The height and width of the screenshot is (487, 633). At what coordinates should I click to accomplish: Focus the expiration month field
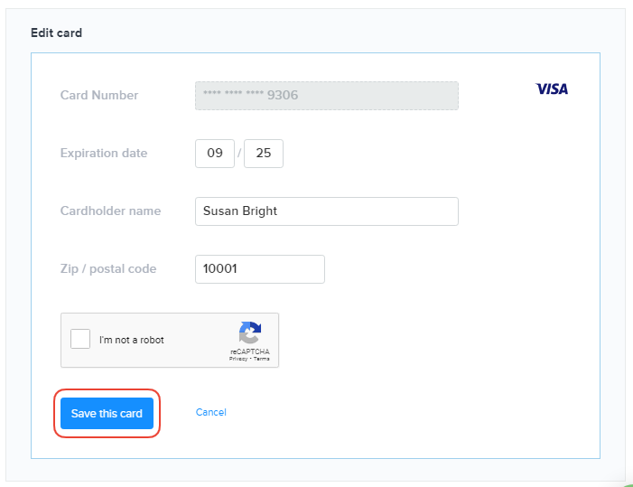click(x=215, y=154)
